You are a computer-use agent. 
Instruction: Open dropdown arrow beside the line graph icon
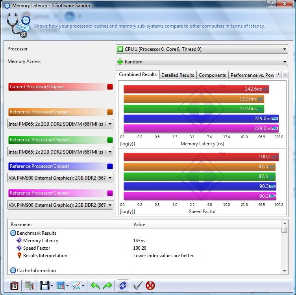pyautogui.click(x=83, y=286)
